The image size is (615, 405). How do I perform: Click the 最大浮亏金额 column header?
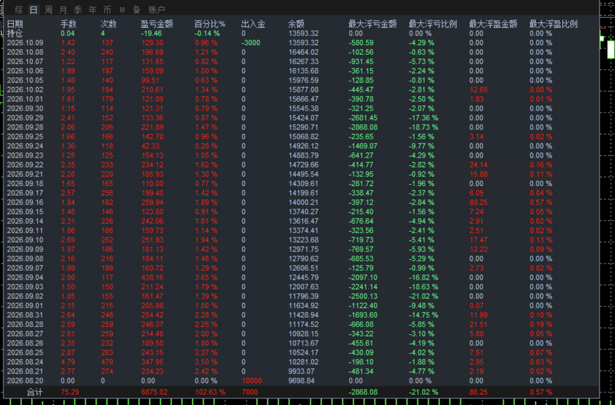coord(373,24)
